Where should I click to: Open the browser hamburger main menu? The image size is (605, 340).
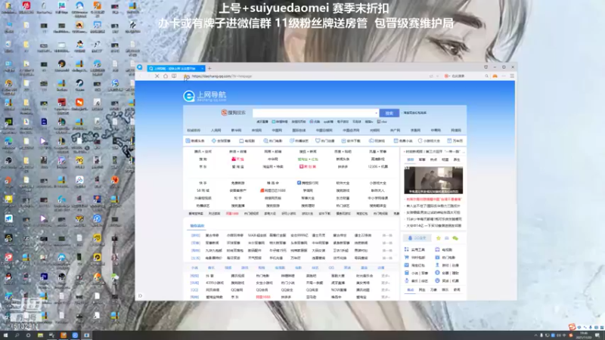[512, 76]
